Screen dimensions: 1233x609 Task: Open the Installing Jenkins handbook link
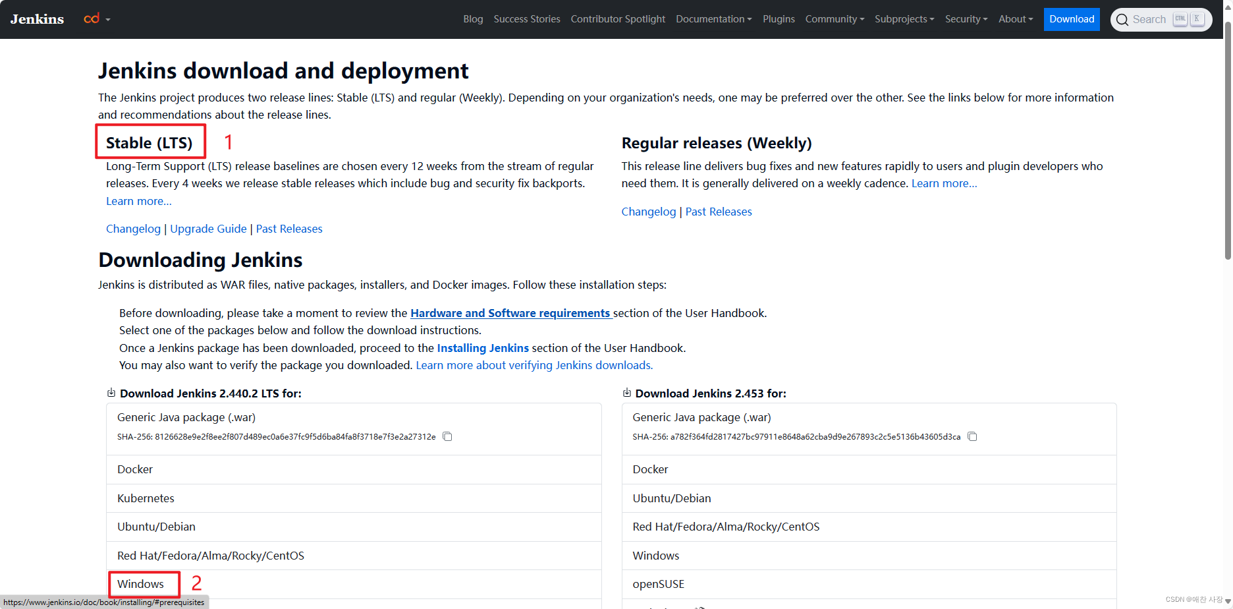tap(483, 347)
